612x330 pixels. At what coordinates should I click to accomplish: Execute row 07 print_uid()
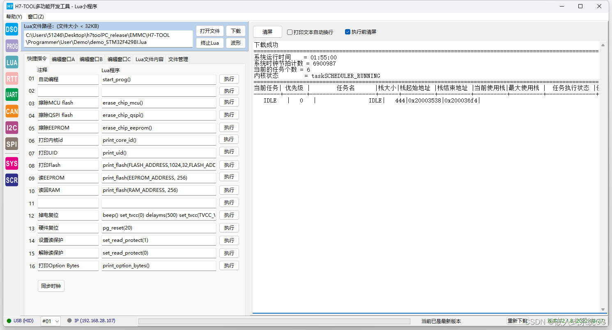tap(229, 152)
